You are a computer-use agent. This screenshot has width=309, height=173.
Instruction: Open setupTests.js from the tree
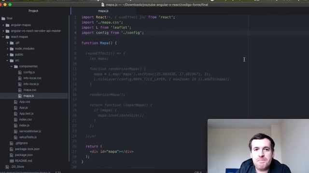pos(28,137)
